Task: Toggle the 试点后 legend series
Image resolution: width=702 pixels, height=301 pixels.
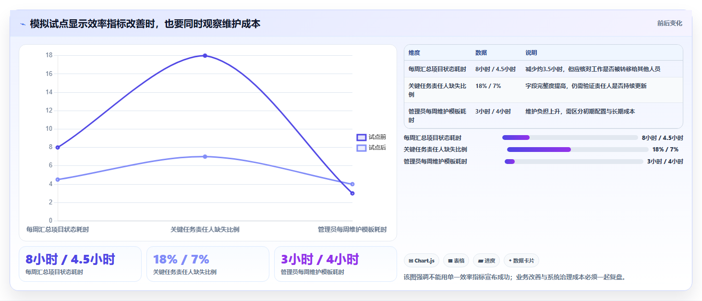Action: click(x=371, y=148)
